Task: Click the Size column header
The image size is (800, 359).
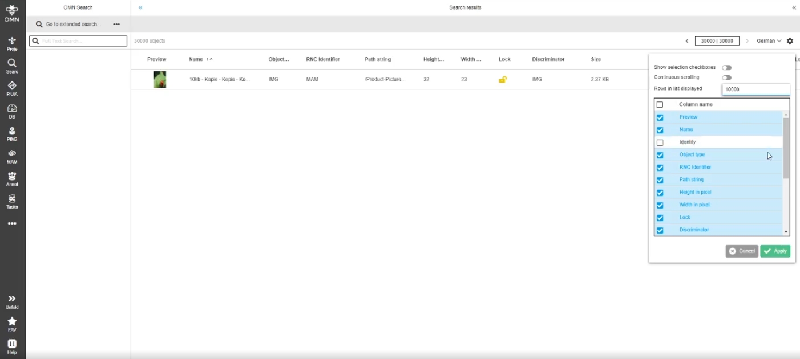Action: click(596, 59)
